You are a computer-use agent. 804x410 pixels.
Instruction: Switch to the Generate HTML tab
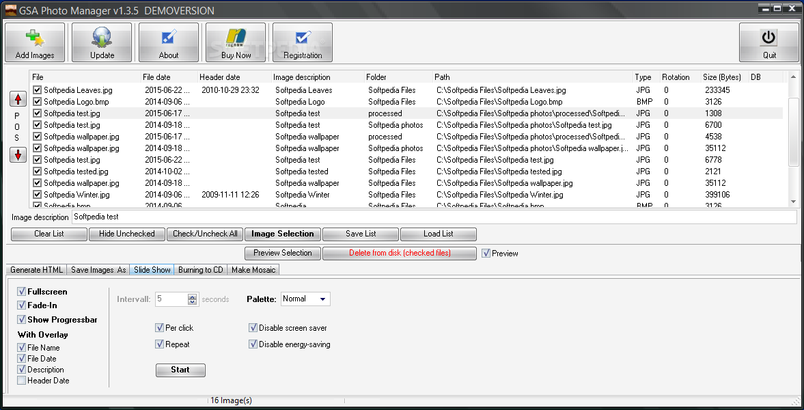tap(36, 270)
